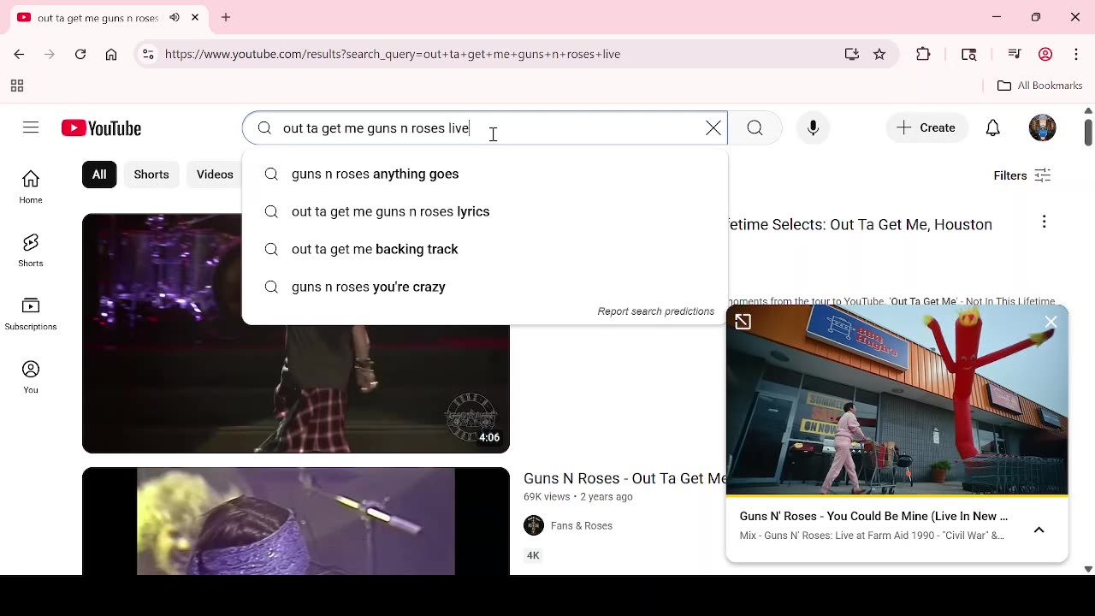Click Report search predictions link
Viewport: 1095px width, 616px height.
[x=655, y=311]
